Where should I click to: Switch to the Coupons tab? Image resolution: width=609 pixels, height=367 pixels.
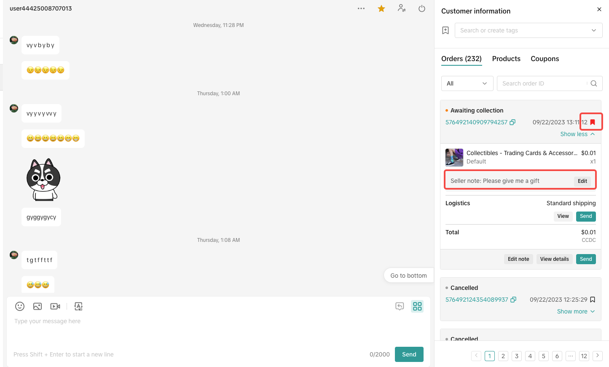pyautogui.click(x=545, y=59)
